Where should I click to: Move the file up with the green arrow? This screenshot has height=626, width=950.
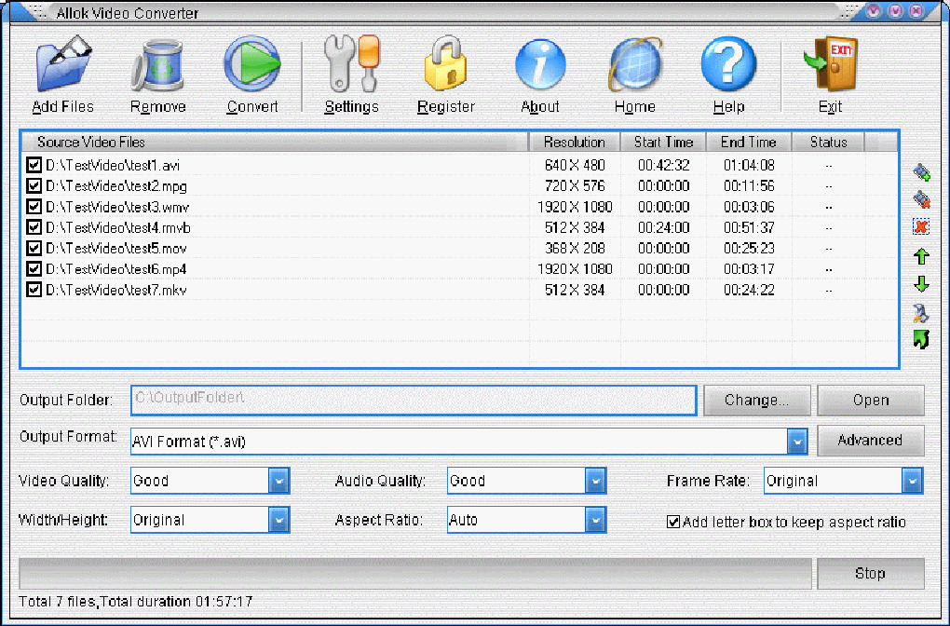(x=921, y=256)
